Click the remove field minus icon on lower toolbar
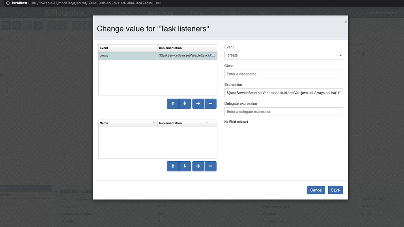 tap(210, 166)
